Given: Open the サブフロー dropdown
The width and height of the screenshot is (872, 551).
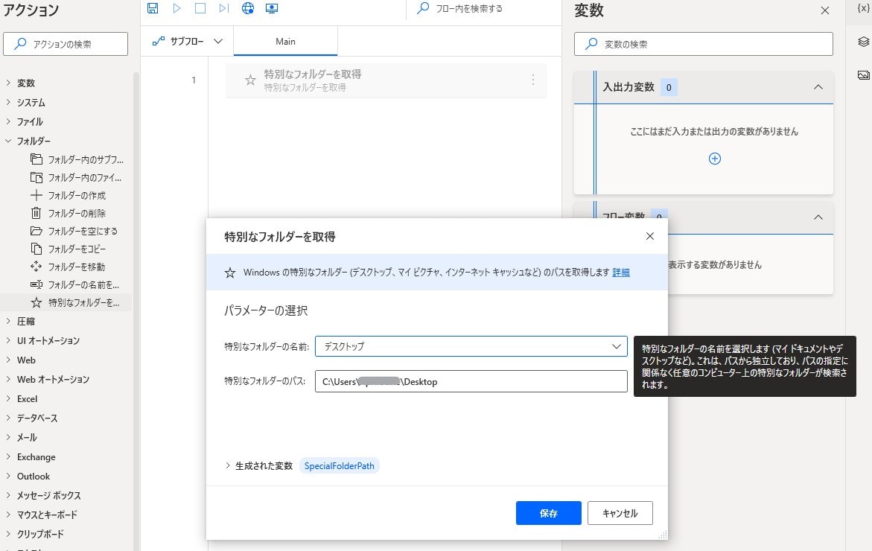Looking at the screenshot, I should 188,41.
